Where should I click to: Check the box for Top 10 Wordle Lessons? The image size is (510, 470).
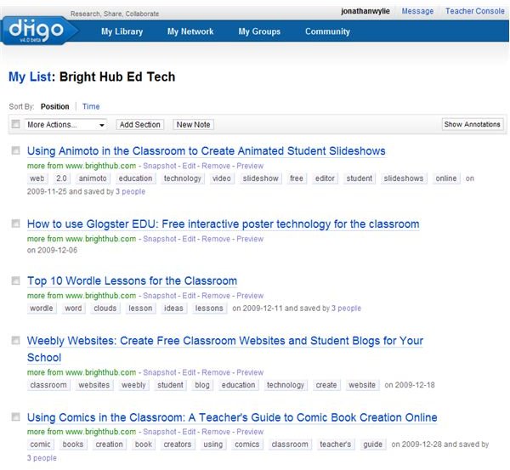tap(15, 280)
